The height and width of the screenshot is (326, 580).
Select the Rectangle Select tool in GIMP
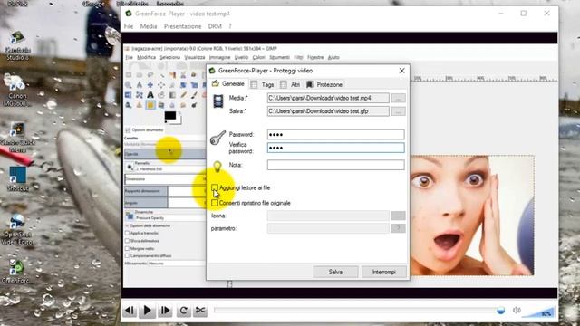[129, 75]
